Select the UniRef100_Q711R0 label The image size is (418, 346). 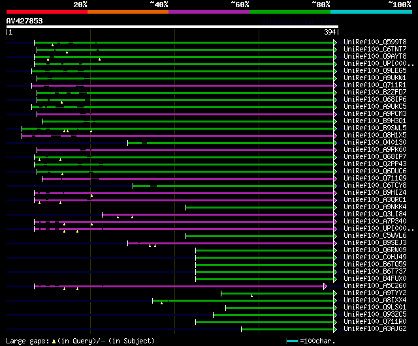point(375,322)
